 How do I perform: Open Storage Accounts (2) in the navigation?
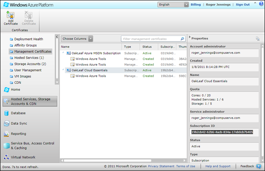click(x=30, y=64)
